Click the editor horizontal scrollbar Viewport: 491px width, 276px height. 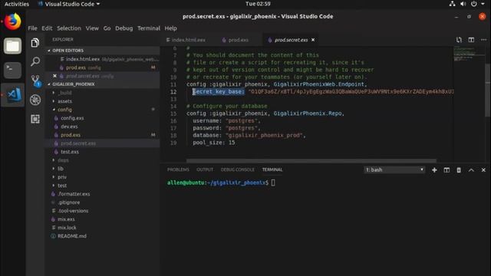(311, 160)
